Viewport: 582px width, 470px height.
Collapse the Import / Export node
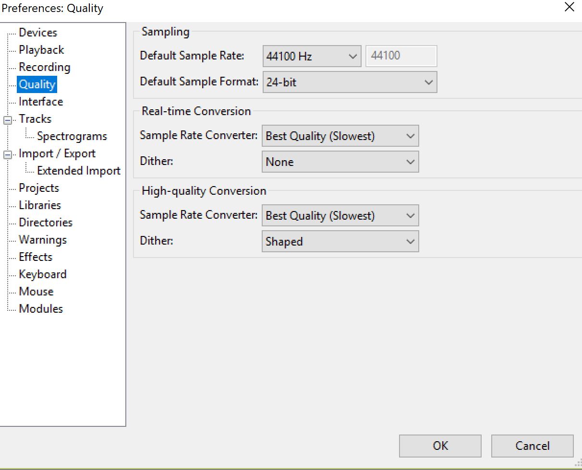[8, 154]
